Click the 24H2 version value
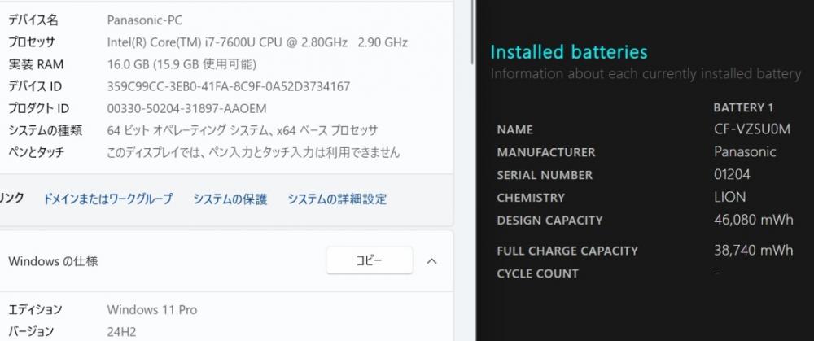814x341 pixels. 121,332
